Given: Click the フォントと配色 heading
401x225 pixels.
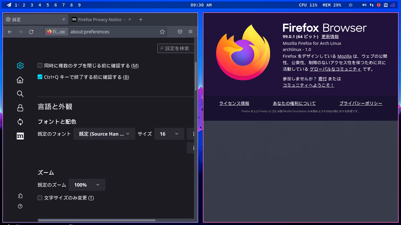Looking at the screenshot, I should [57, 122].
